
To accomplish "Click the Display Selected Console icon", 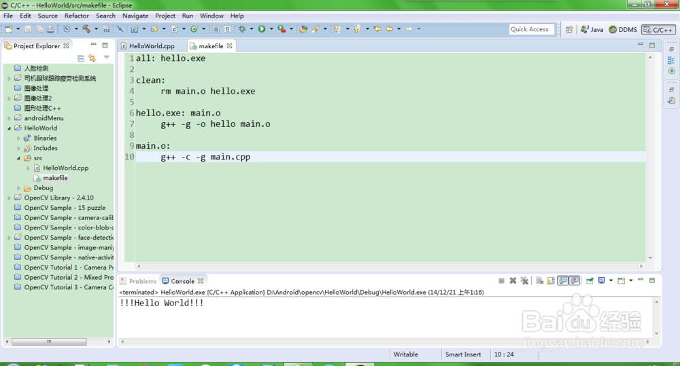I will tap(602, 280).
